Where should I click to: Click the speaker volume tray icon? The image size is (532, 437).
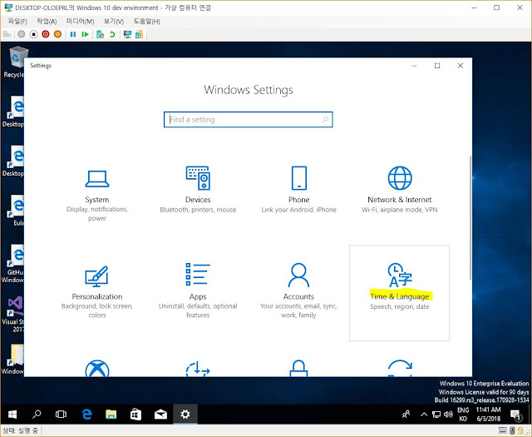coord(448,415)
